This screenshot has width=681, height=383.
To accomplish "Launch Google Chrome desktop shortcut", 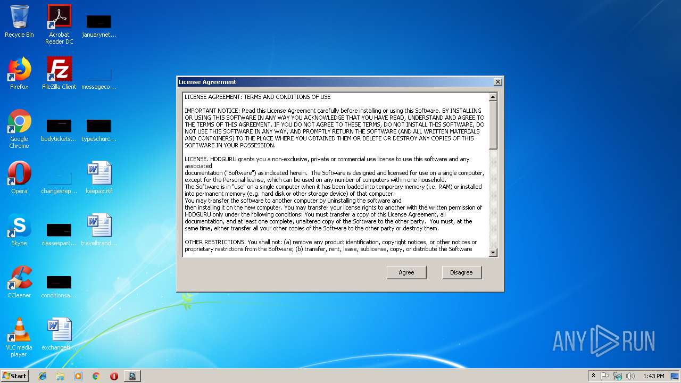I will pyautogui.click(x=19, y=129).
